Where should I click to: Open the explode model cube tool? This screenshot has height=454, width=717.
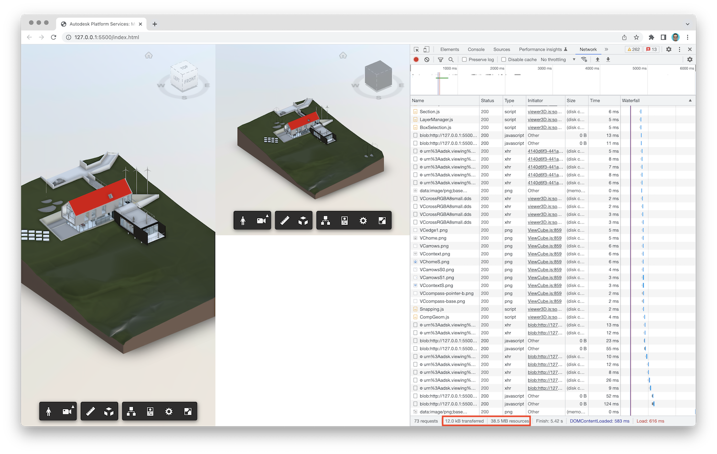[x=109, y=411]
